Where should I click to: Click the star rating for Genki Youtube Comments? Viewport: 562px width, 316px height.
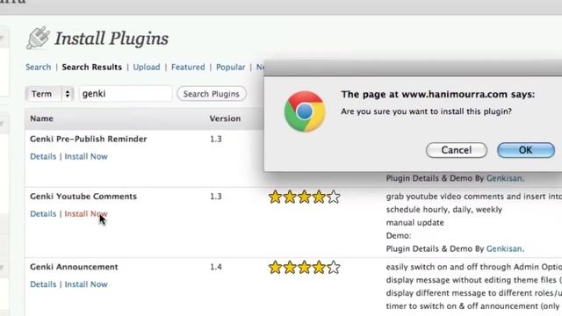click(305, 197)
